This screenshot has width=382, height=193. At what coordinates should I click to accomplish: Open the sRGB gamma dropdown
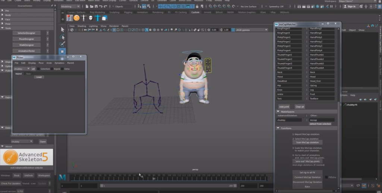pyautogui.click(x=251, y=30)
